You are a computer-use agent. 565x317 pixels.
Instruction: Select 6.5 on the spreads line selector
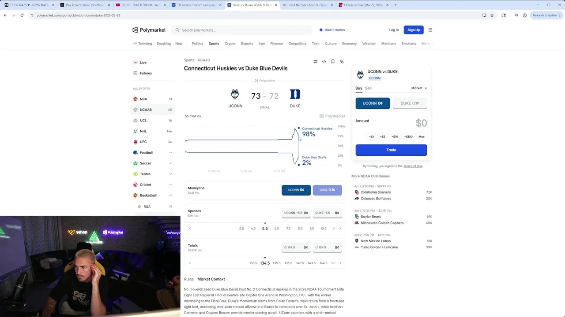point(276,229)
